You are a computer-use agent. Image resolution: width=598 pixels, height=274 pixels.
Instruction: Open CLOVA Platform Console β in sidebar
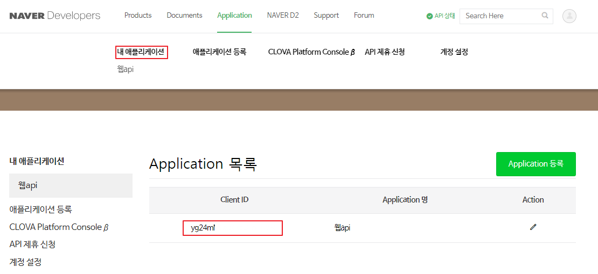tap(59, 227)
